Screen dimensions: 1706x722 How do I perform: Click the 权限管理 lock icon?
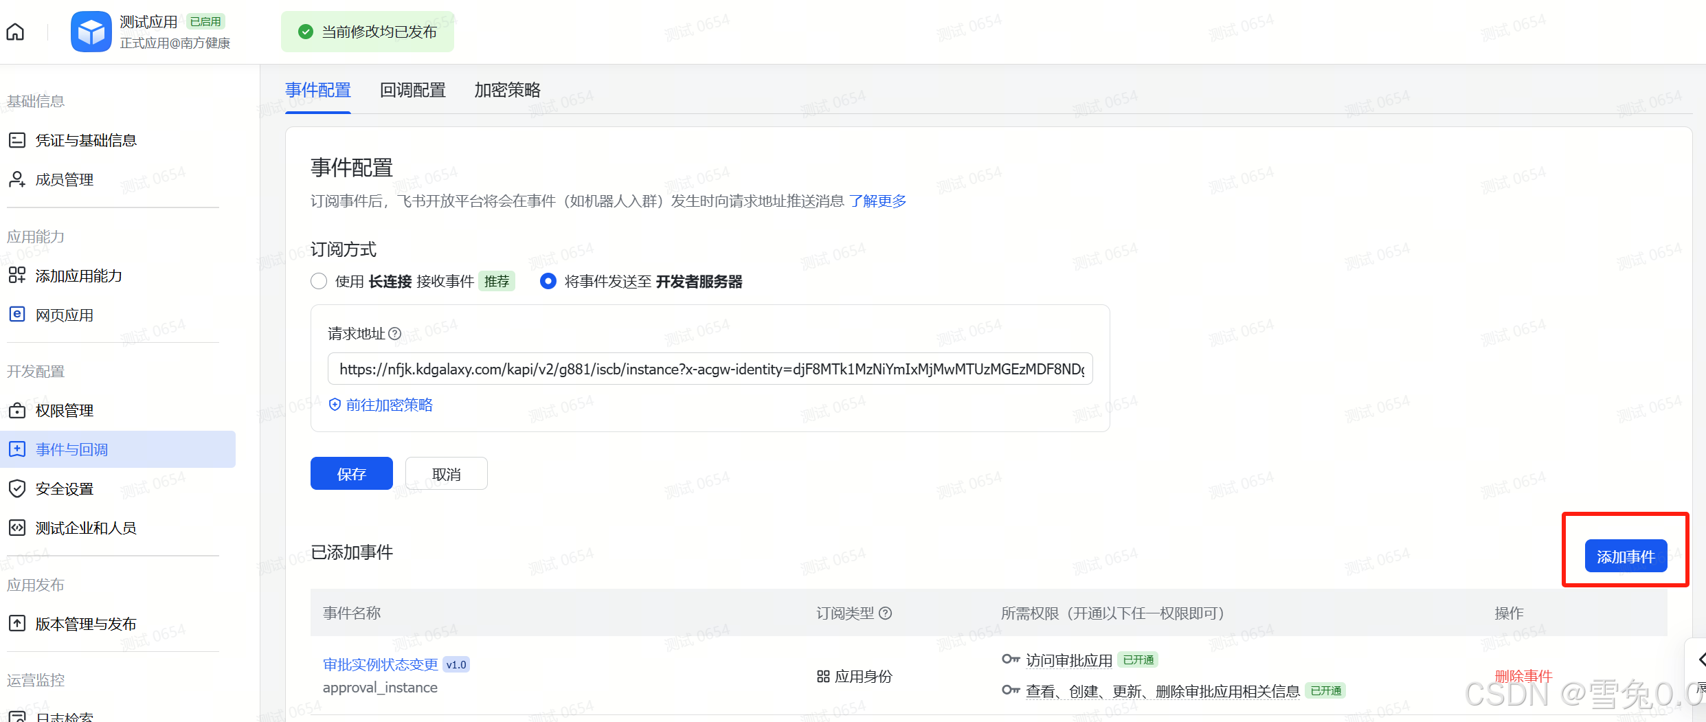17,410
